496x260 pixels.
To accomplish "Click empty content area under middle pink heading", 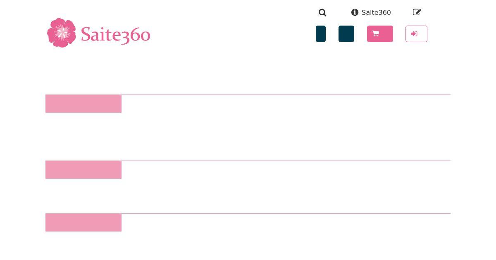I will point(248,196).
